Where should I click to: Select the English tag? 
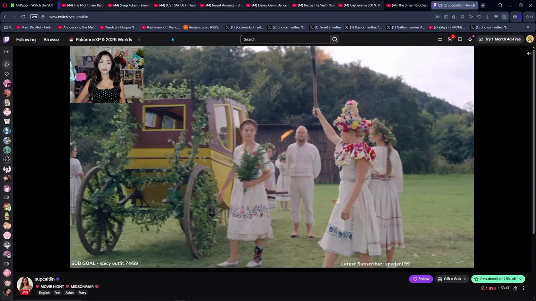click(x=44, y=293)
